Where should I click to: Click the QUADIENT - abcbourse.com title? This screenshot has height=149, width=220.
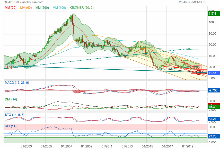(23, 2)
